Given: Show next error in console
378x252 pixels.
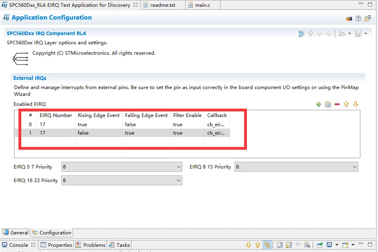Looking at the screenshot, I should tap(248, 245).
